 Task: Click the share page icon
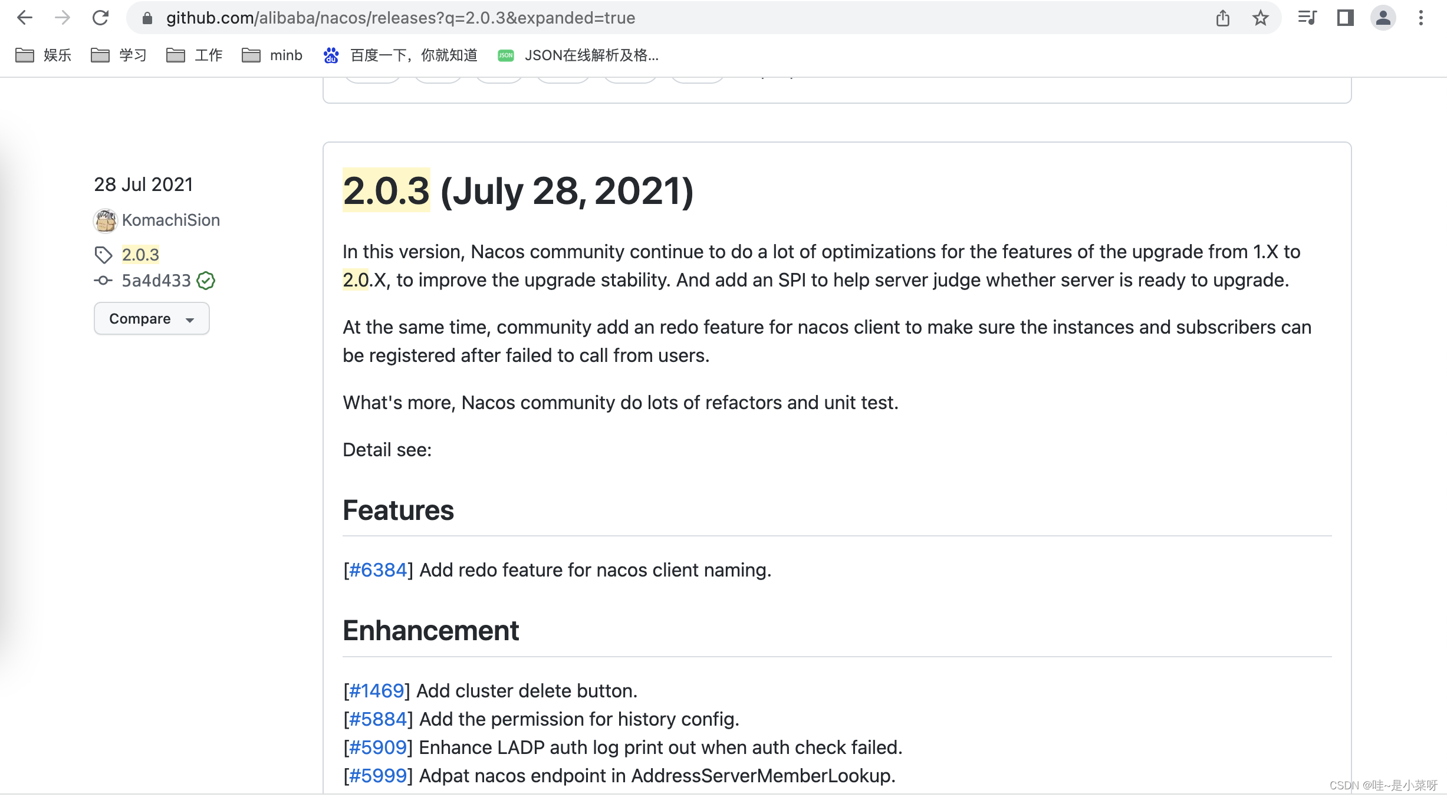coord(1223,18)
